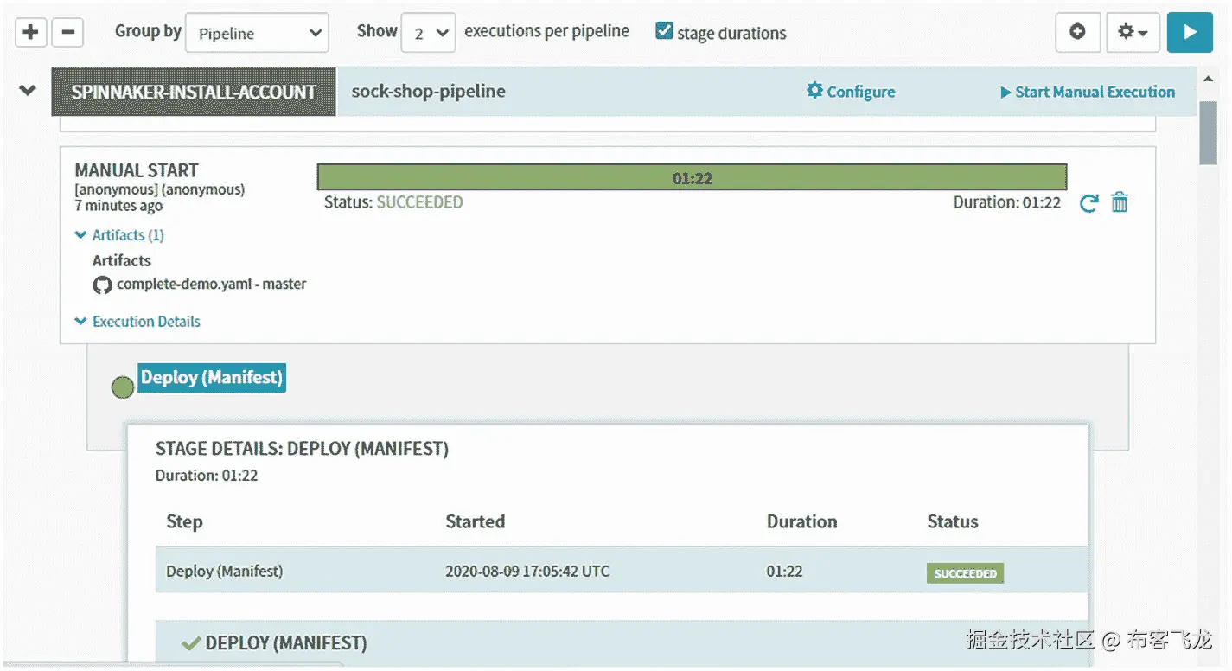The height and width of the screenshot is (671, 1232).
Task: Click the SPINNAKER-INSTALL-ACCOUNT label
Action: [194, 92]
